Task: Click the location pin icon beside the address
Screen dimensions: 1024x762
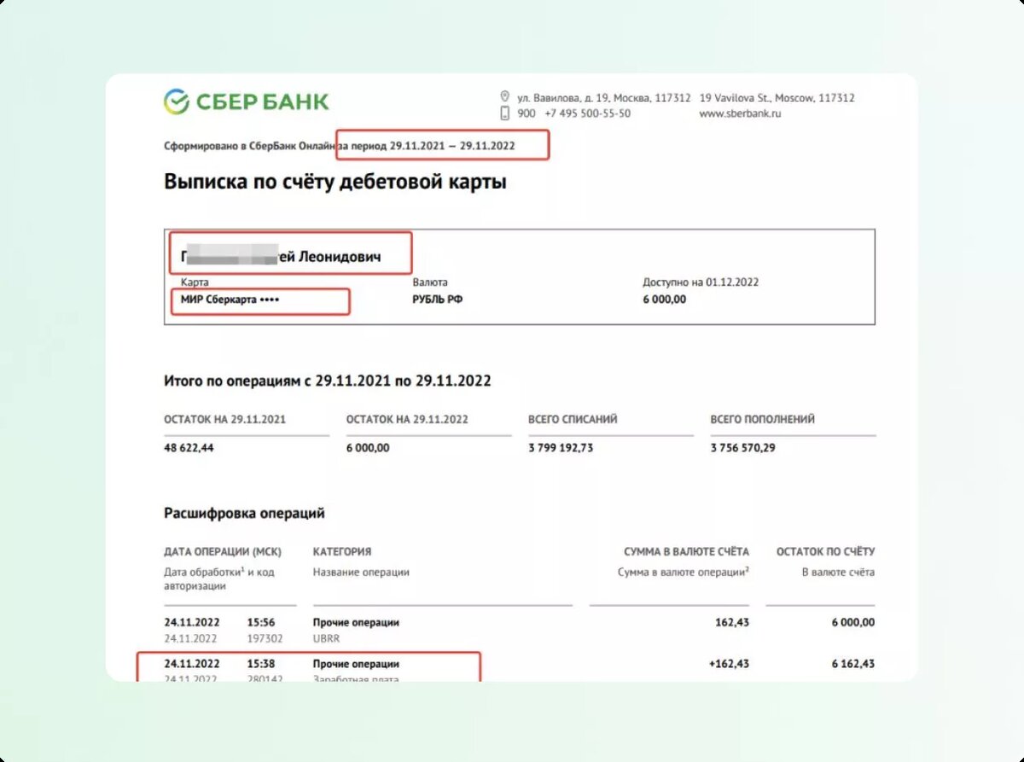Action: (504, 97)
